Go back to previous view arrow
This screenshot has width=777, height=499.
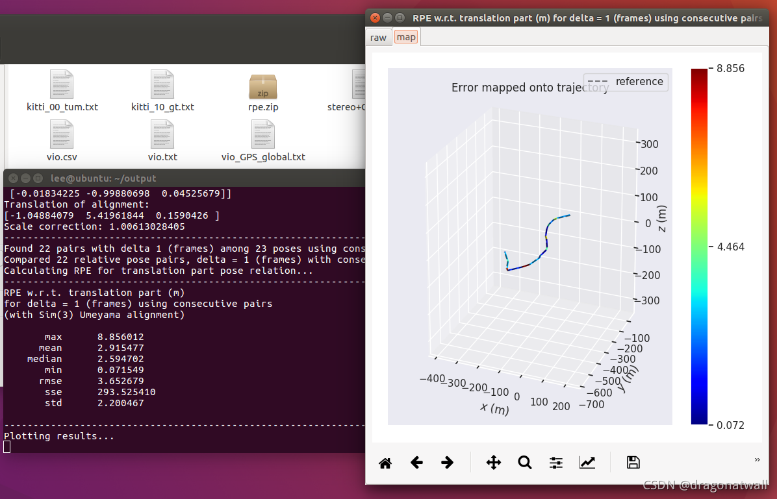click(416, 463)
